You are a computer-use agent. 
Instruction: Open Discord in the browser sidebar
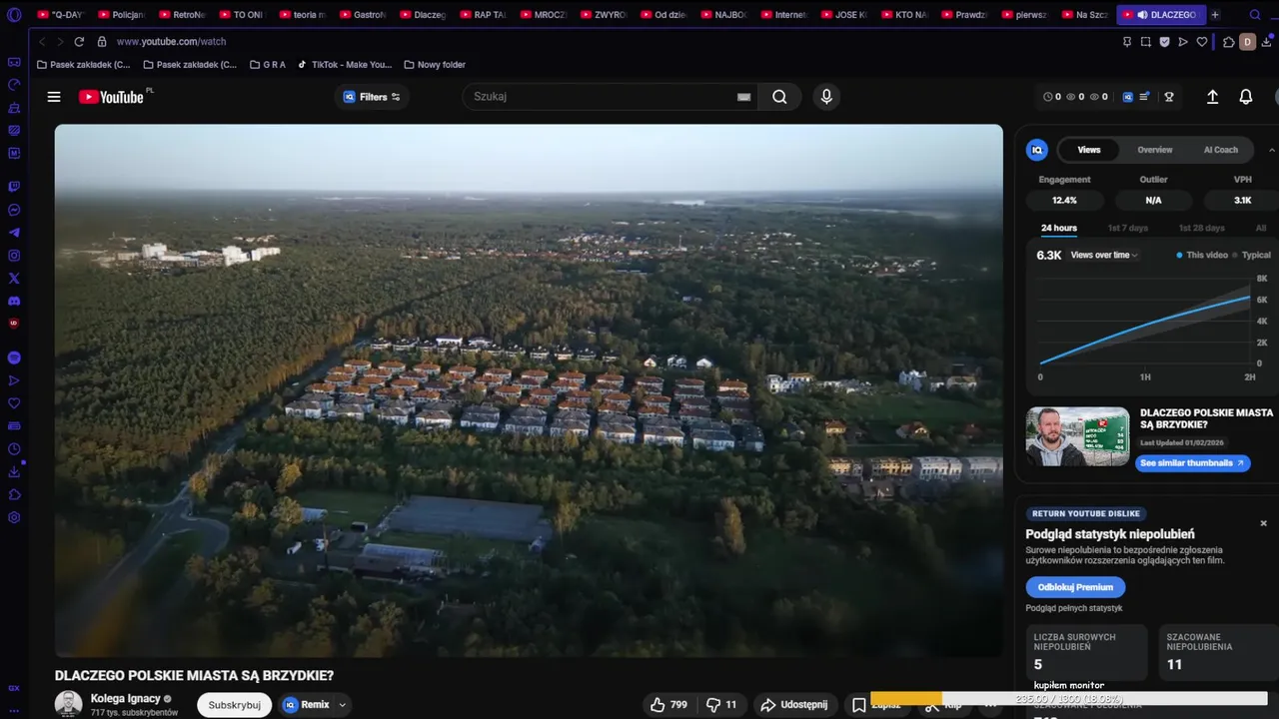point(14,302)
